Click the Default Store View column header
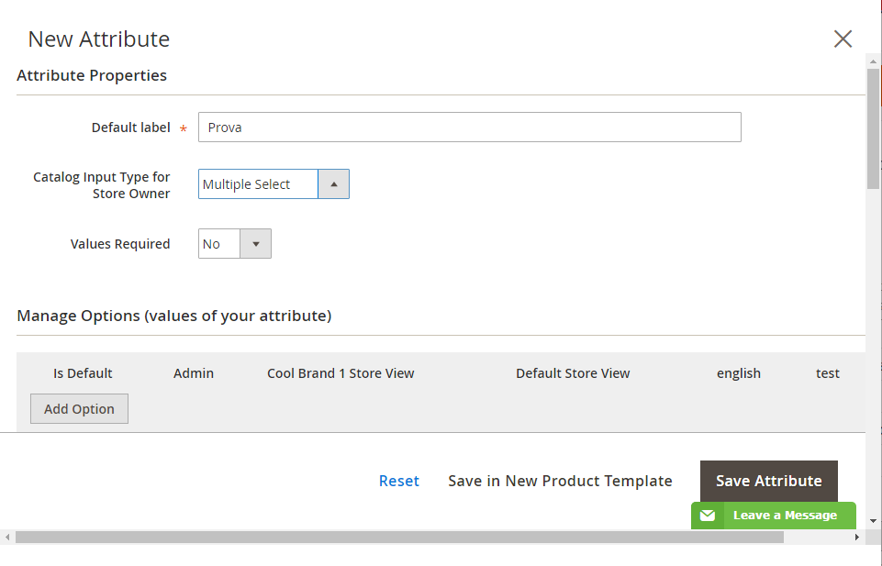Viewport: 882px width, 566px height. coord(573,373)
